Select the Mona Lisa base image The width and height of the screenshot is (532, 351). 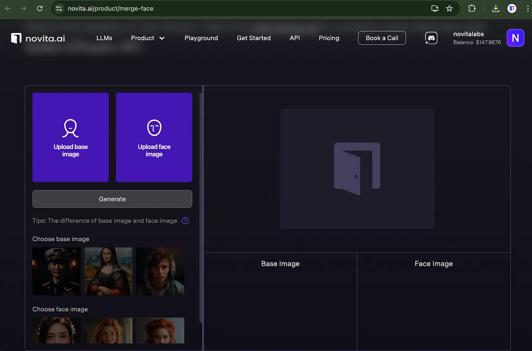[x=108, y=271]
